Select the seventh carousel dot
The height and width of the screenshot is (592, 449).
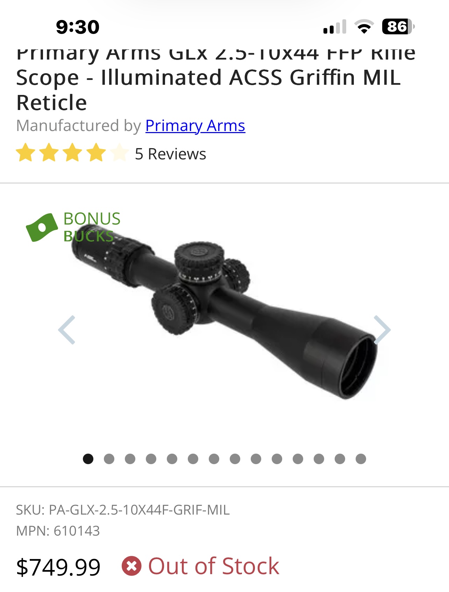(x=214, y=459)
